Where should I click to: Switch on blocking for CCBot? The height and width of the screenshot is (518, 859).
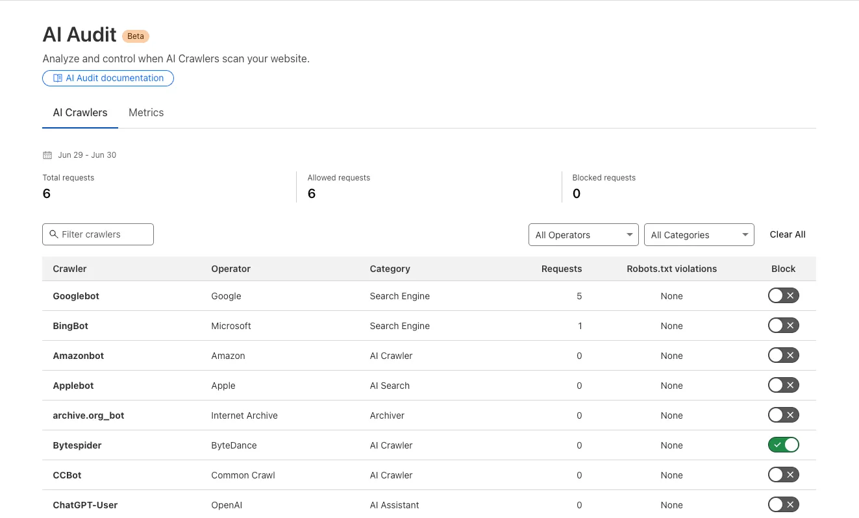tap(783, 475)
